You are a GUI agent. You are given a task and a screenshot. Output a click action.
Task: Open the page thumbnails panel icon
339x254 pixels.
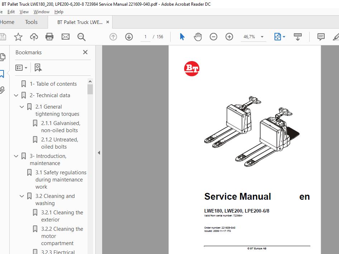point(3,57)
